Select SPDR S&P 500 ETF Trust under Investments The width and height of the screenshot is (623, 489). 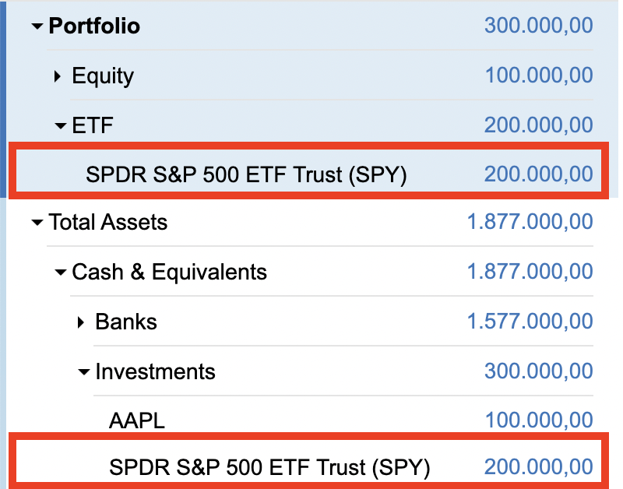click(269, 467)
